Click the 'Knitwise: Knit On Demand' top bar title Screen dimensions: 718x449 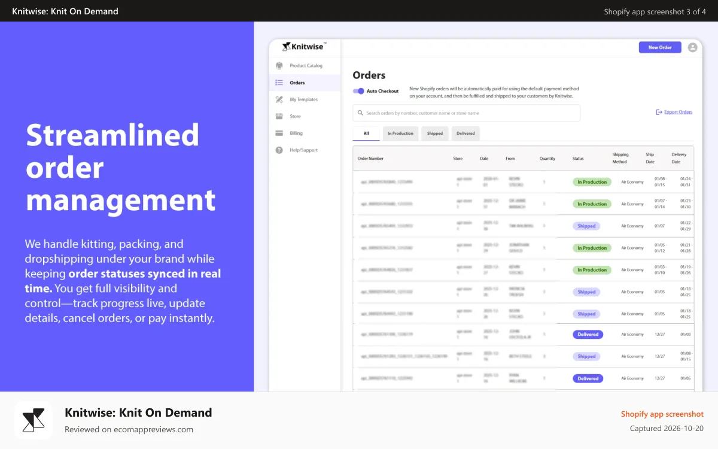click(65, 11)
